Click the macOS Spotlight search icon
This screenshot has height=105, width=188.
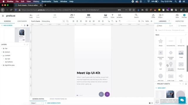pyautogui.click(x=176, y=1)
